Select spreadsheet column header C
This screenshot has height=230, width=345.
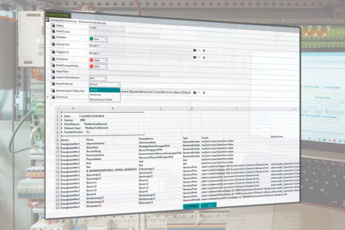click(x=161, y=109)
